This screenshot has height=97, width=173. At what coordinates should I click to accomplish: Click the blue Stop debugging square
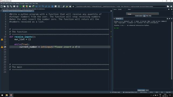pyautogui.click(x=52, y=6)
